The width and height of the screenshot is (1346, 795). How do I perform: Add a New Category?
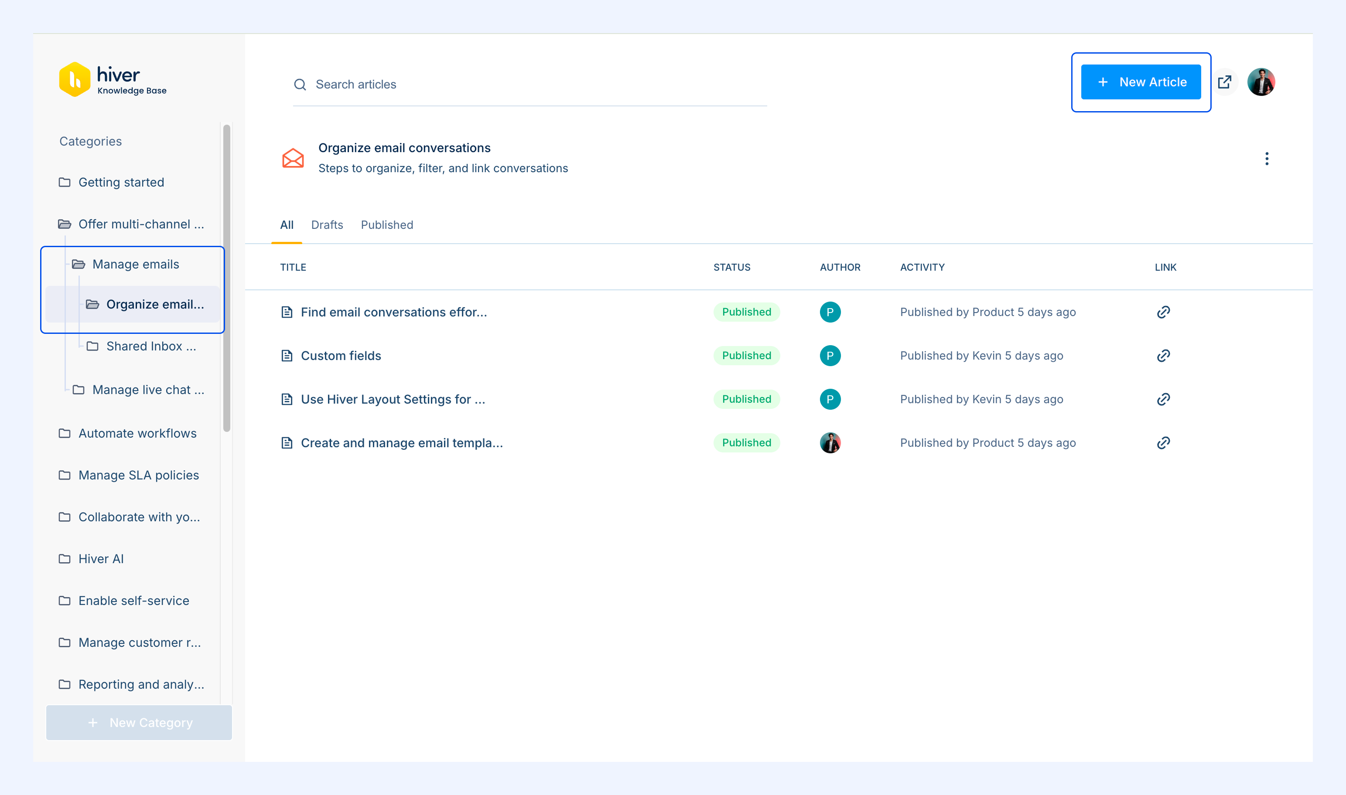[x=139, y=723]
